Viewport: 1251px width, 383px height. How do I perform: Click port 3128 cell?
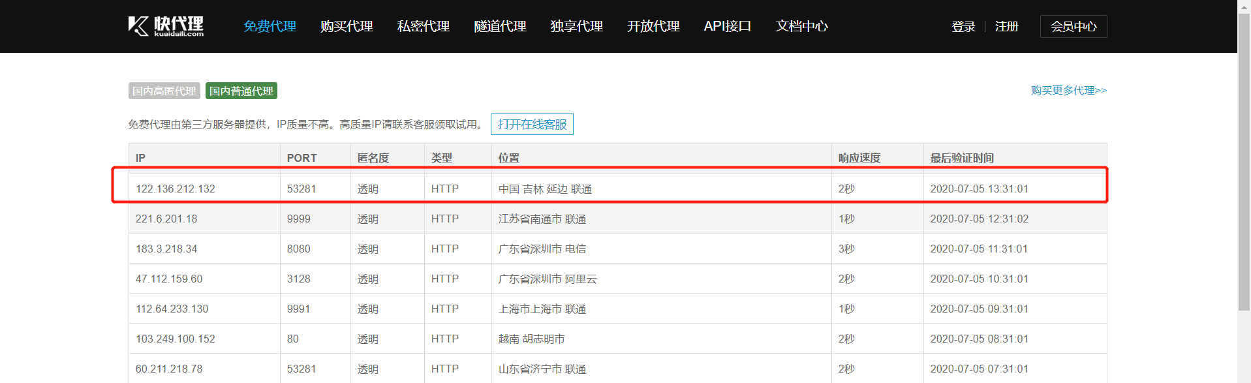click(x=299, y=279)
